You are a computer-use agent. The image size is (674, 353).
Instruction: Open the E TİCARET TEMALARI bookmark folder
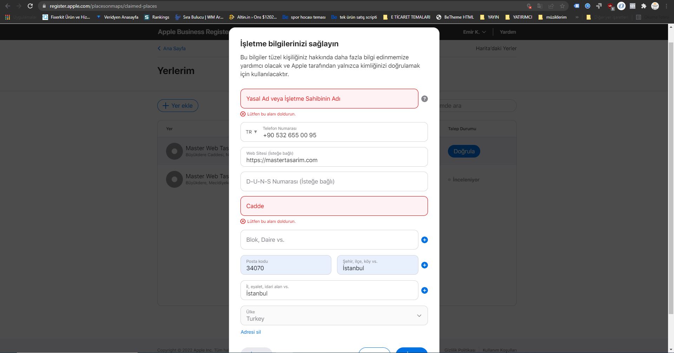[x=407, y=17]
